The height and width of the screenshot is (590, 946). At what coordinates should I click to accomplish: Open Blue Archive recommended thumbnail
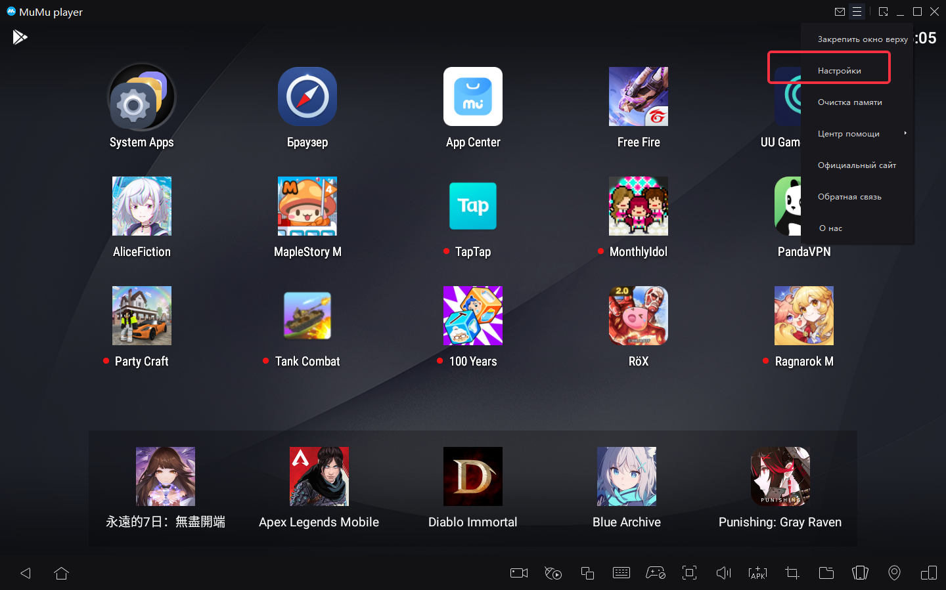[x=627, y=476]
